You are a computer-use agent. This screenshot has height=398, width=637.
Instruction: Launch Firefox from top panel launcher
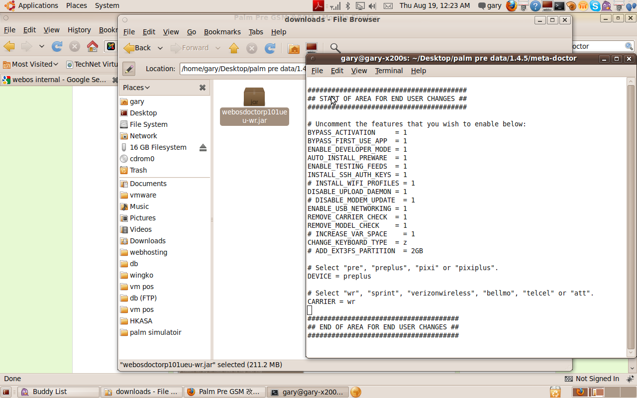point(512,5)
